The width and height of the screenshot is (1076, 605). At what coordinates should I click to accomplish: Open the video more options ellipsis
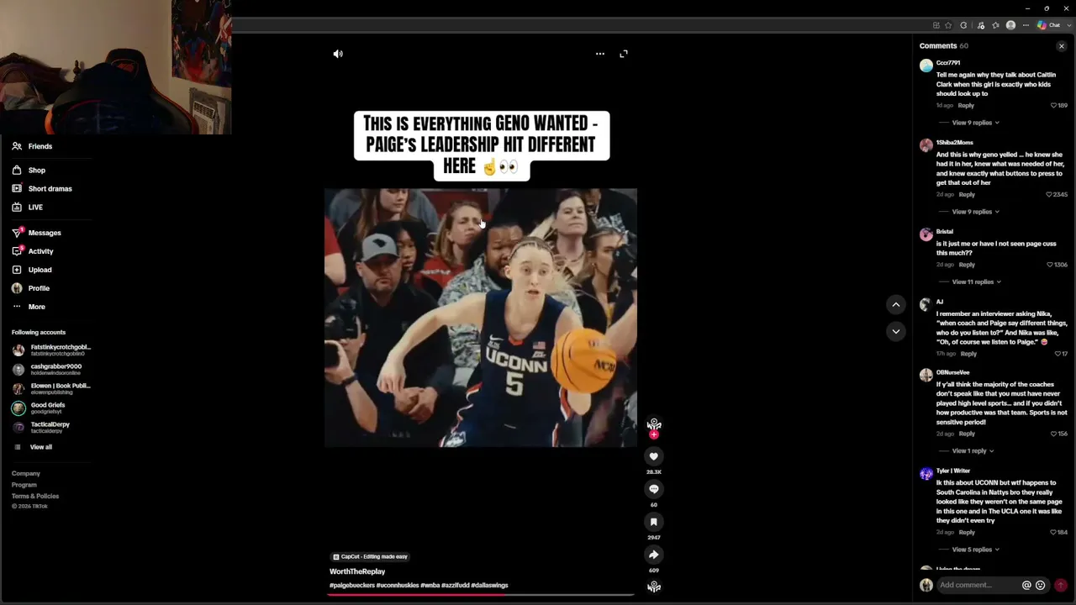pyautogui.click(x=600, y=54)
